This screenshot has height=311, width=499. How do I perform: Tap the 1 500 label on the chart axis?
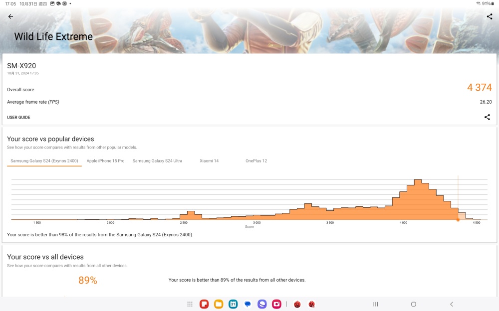37,223
